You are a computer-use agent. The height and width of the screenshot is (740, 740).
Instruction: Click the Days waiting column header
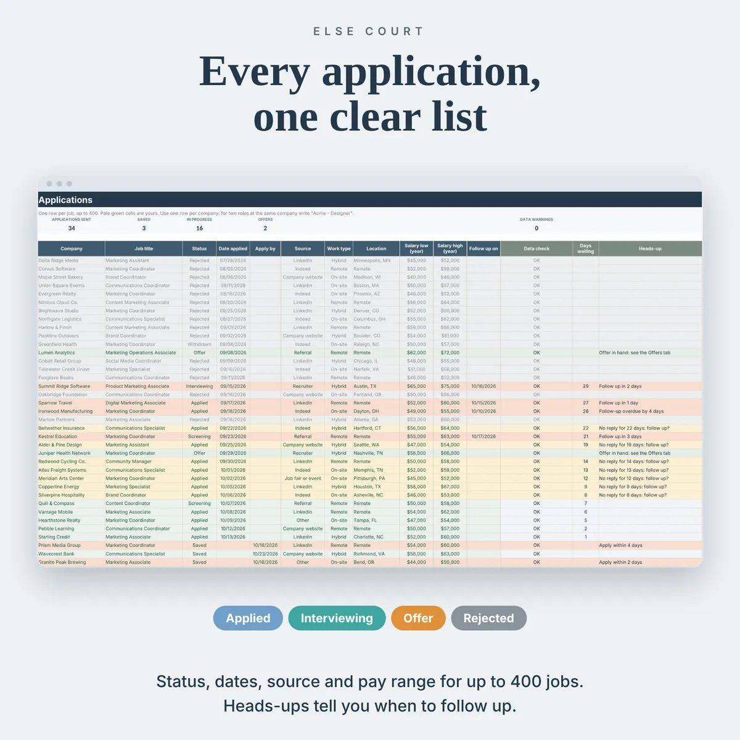click(x=586, y=249)
